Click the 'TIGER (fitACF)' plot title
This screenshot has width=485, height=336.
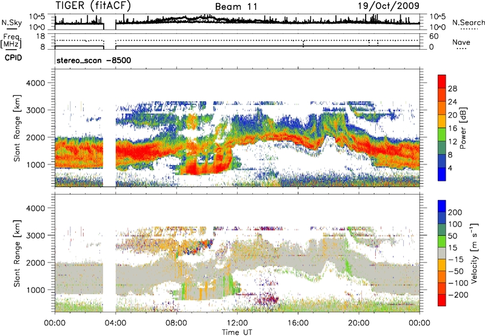93,5
